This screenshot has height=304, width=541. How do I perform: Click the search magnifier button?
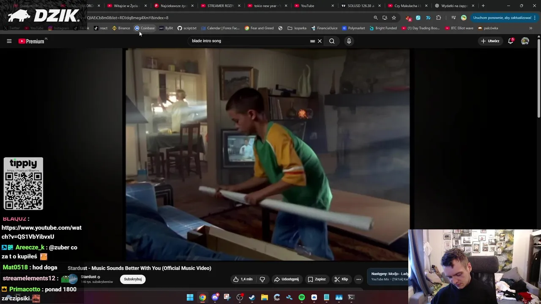[332, 41]
